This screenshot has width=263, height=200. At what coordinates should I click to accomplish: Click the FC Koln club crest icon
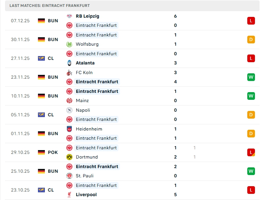click(x=69, y=73)
